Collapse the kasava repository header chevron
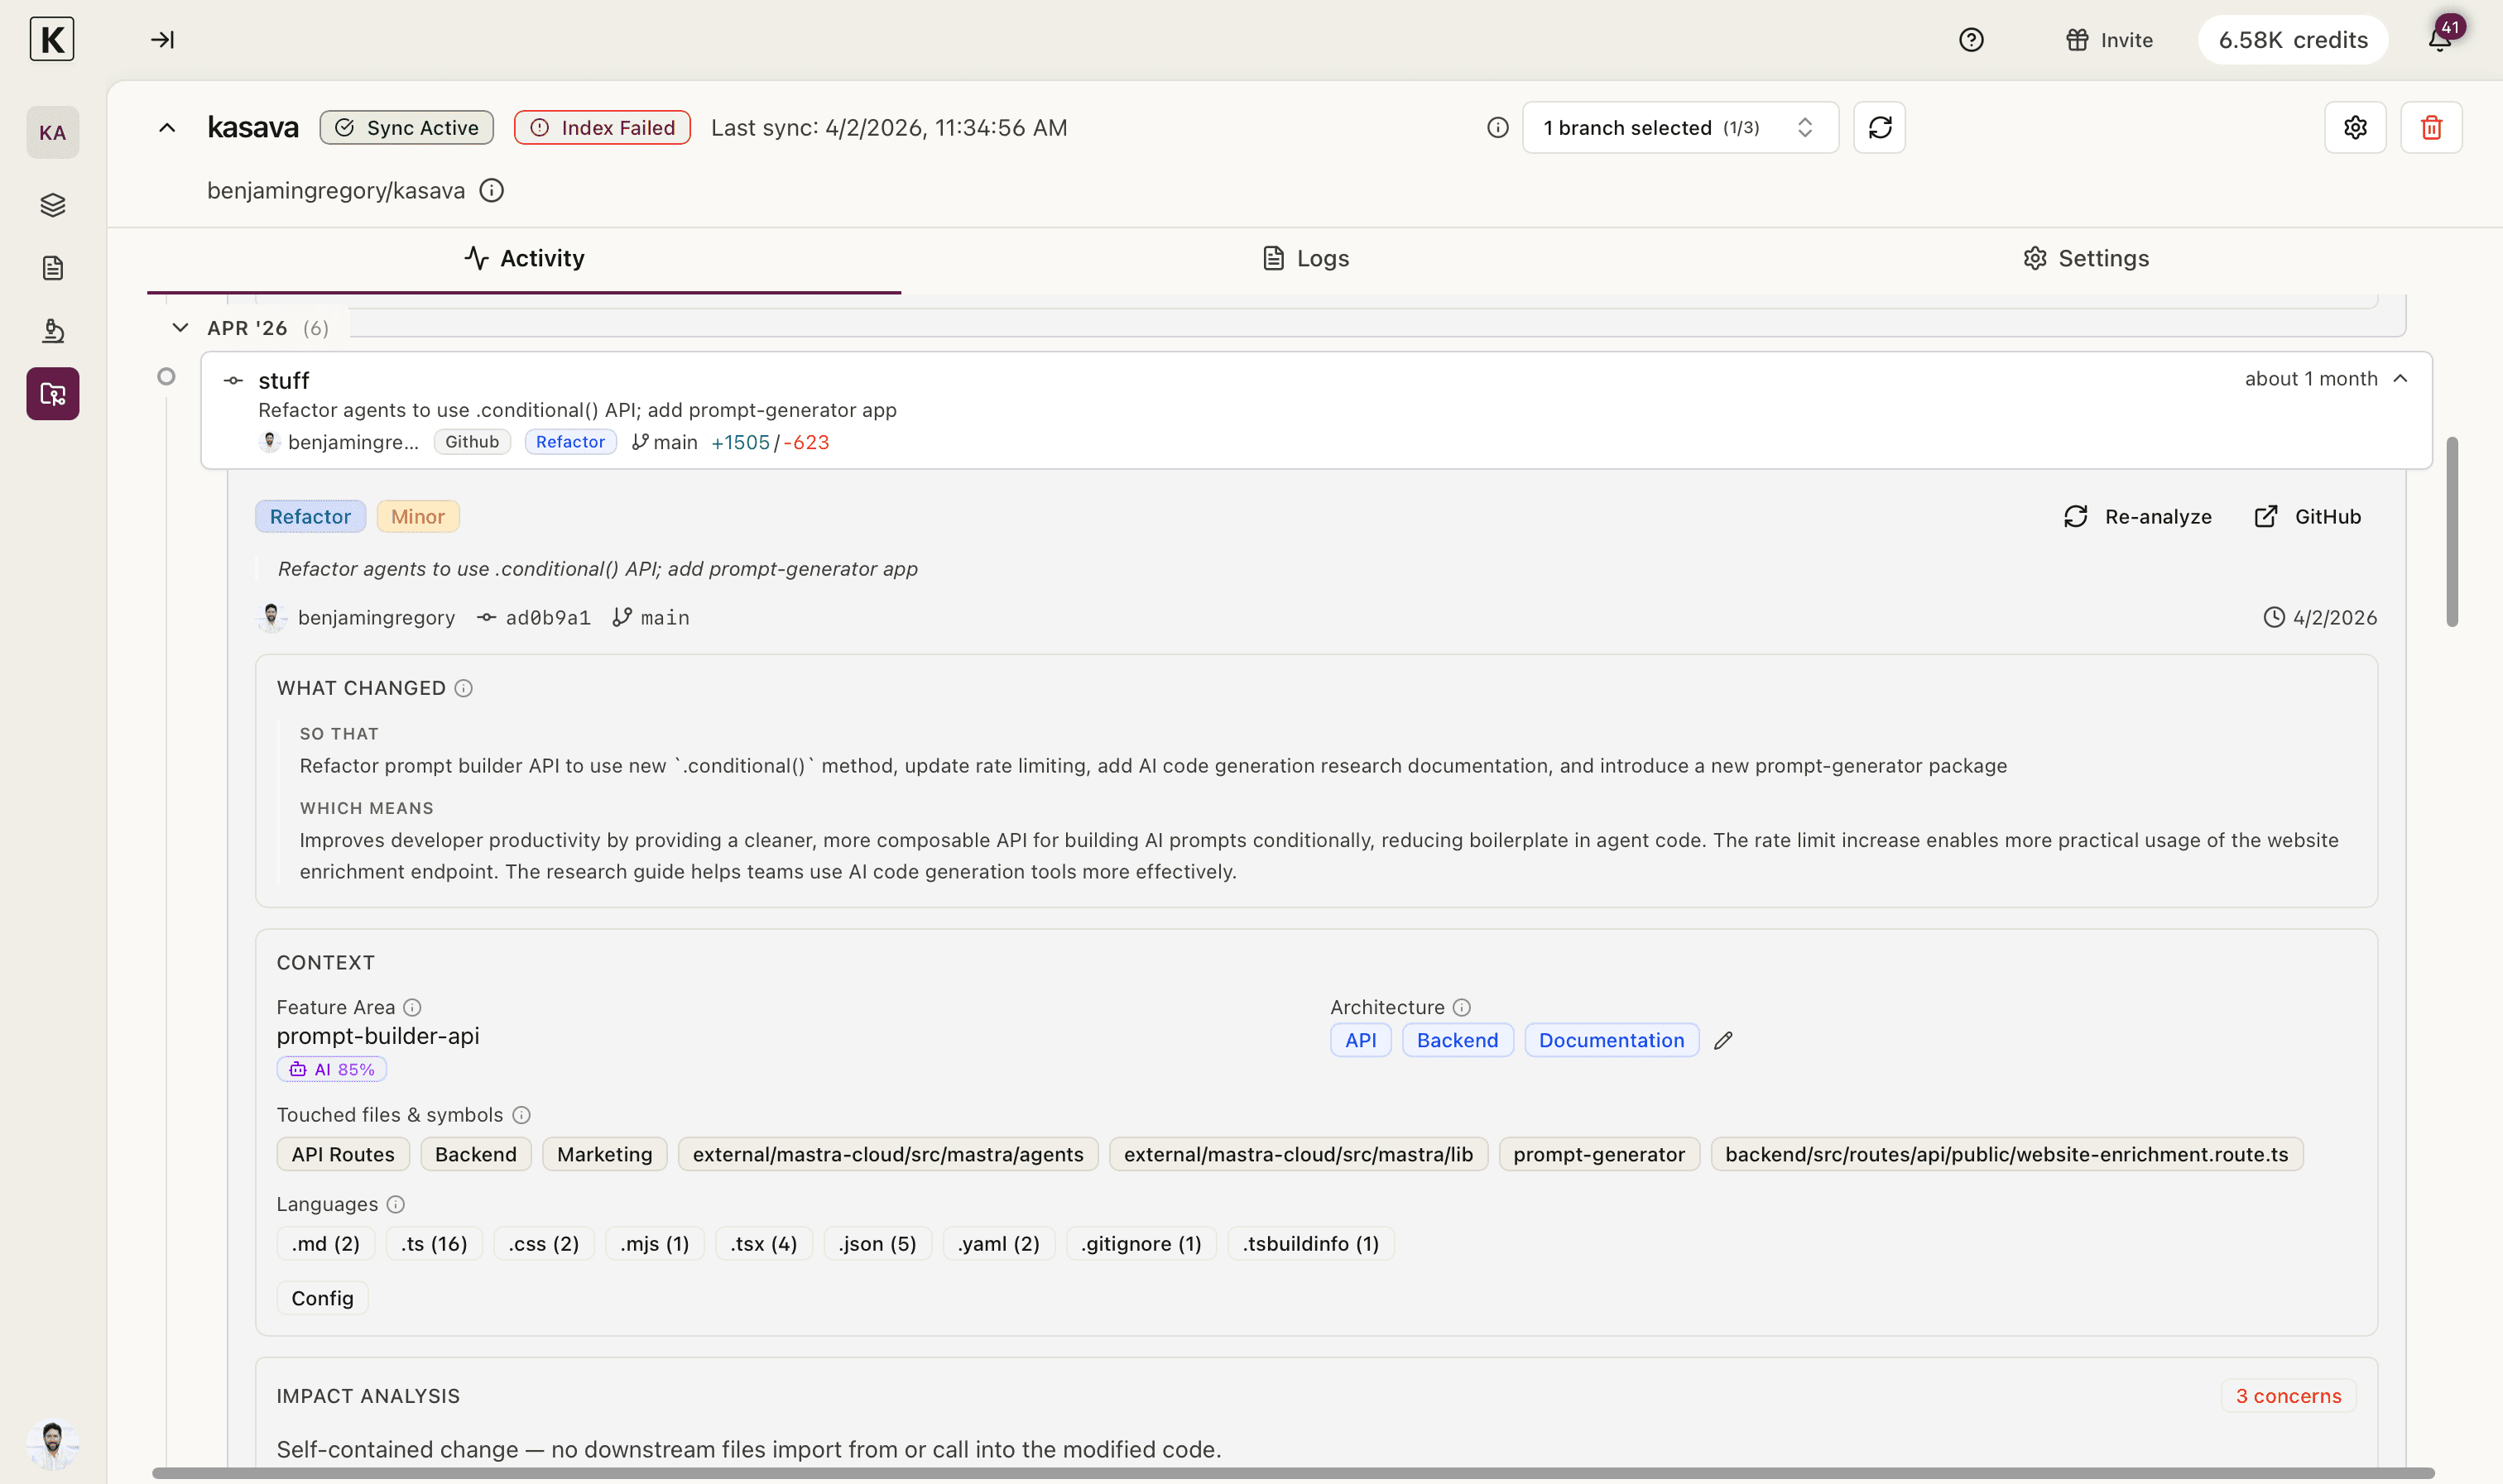The image size is (2503, 1484). (167, 128)
